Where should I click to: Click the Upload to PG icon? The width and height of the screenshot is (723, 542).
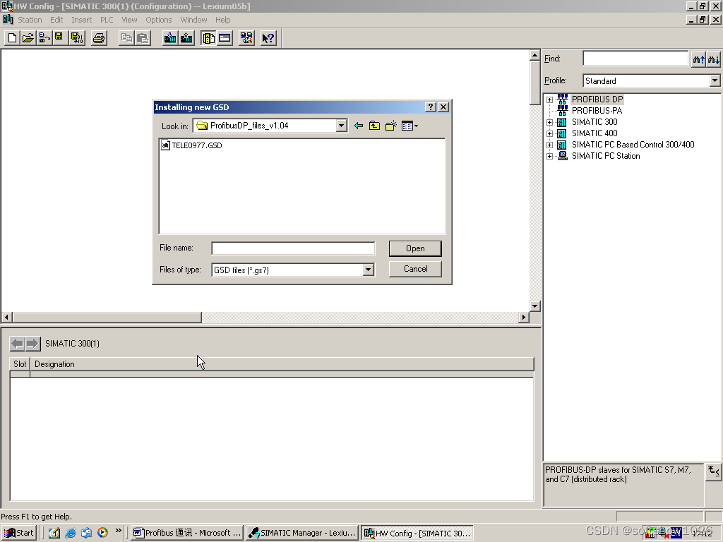[186, 38]
